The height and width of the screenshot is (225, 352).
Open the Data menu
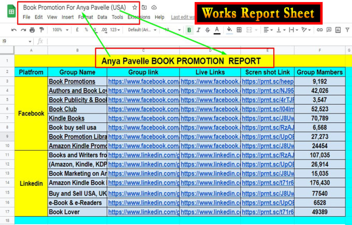click(x=102, y=17)
